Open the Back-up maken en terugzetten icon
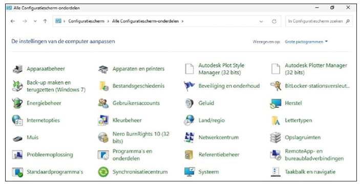This screenshot has height=185, width=360. coord(17,86)
